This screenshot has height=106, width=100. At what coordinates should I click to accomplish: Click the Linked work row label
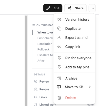[x=48, y=104]
